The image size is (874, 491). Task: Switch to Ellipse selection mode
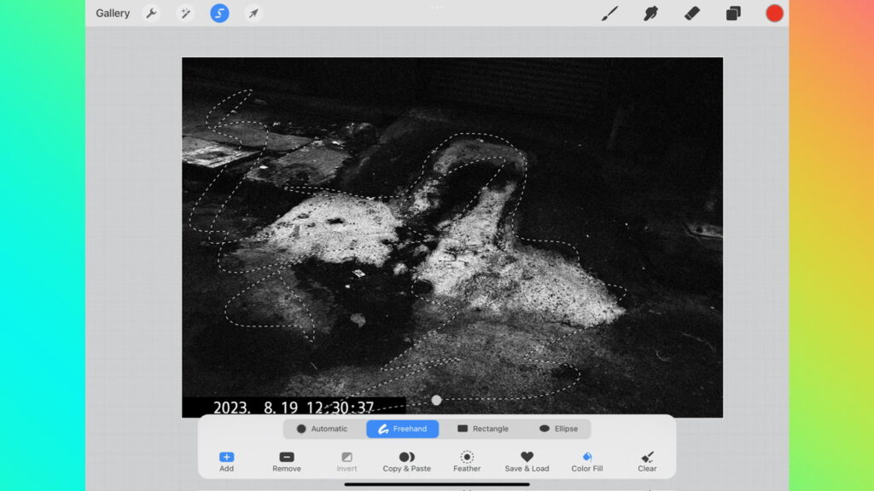click(x=558, y=429)
